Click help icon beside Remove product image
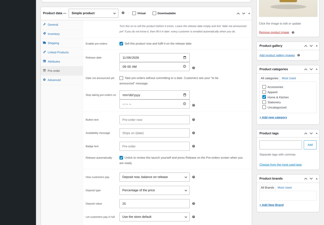The image size is (324, 225). pyautogui.click(x=293, y=33)
